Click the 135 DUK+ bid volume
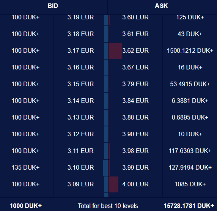The image size is (217, 211). click(x=25, y=167)
